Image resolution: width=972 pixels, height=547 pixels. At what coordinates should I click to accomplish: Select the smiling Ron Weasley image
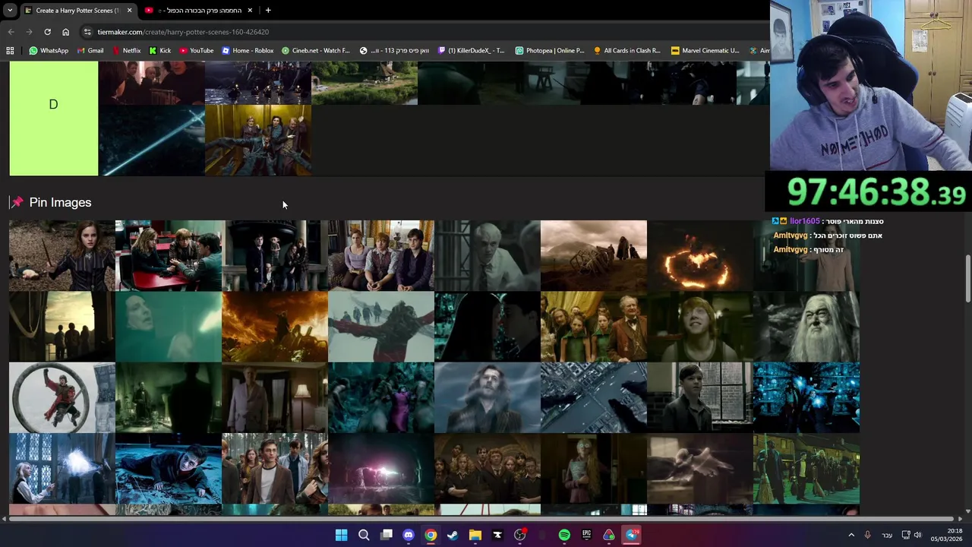click(700, 327)
